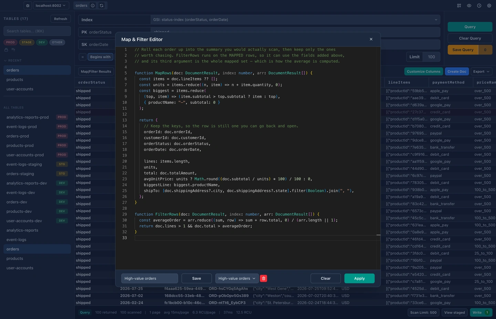Select the Begins with operator
The image size is (496, 319).
[100, 57]
